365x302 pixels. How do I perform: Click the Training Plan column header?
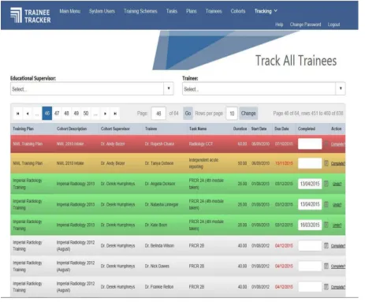pyautogui.click(x=23, y=129)
